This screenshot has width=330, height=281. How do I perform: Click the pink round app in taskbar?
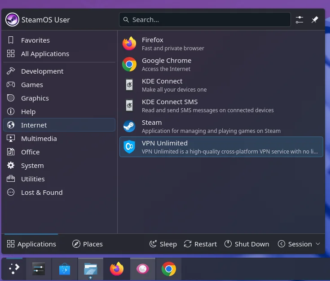click(143, 268)
